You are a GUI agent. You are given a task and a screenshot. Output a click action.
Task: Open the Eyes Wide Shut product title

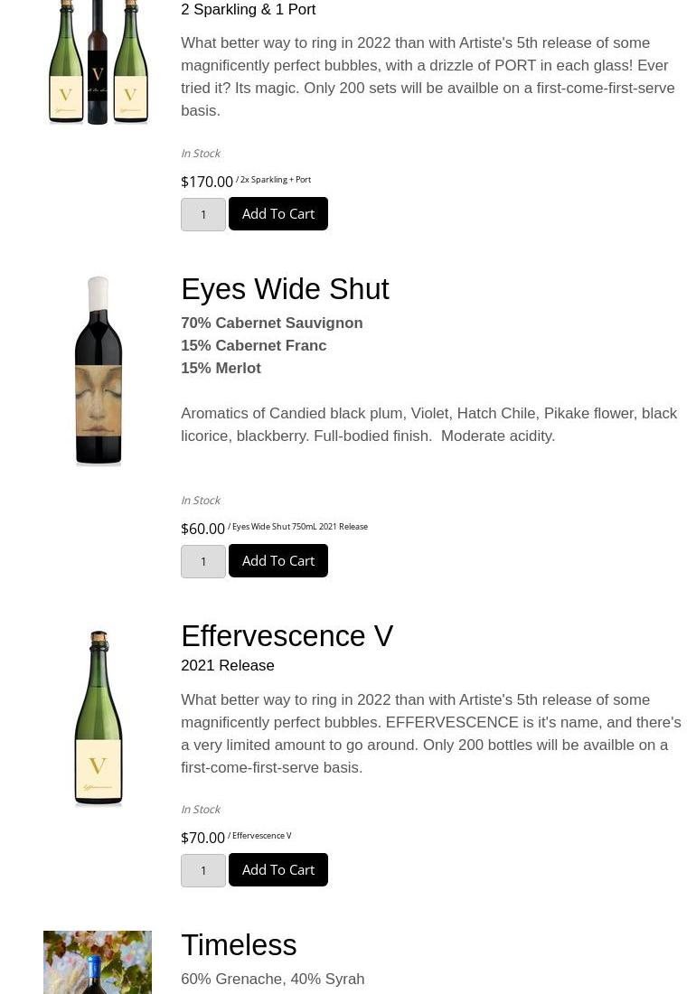tap(285, 289)
